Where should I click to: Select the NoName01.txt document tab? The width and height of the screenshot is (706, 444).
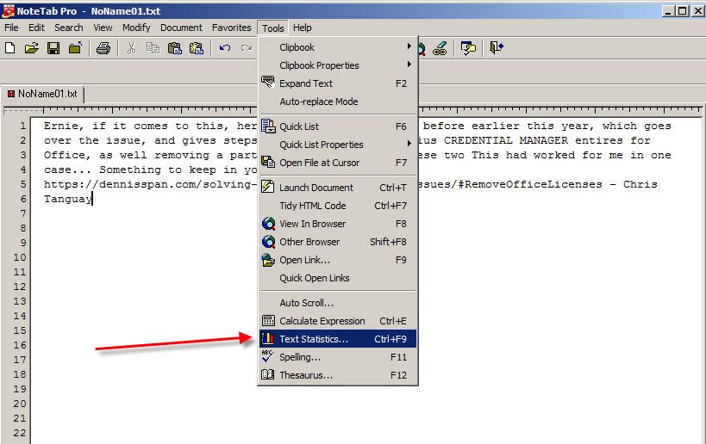(x=42, y=94)
